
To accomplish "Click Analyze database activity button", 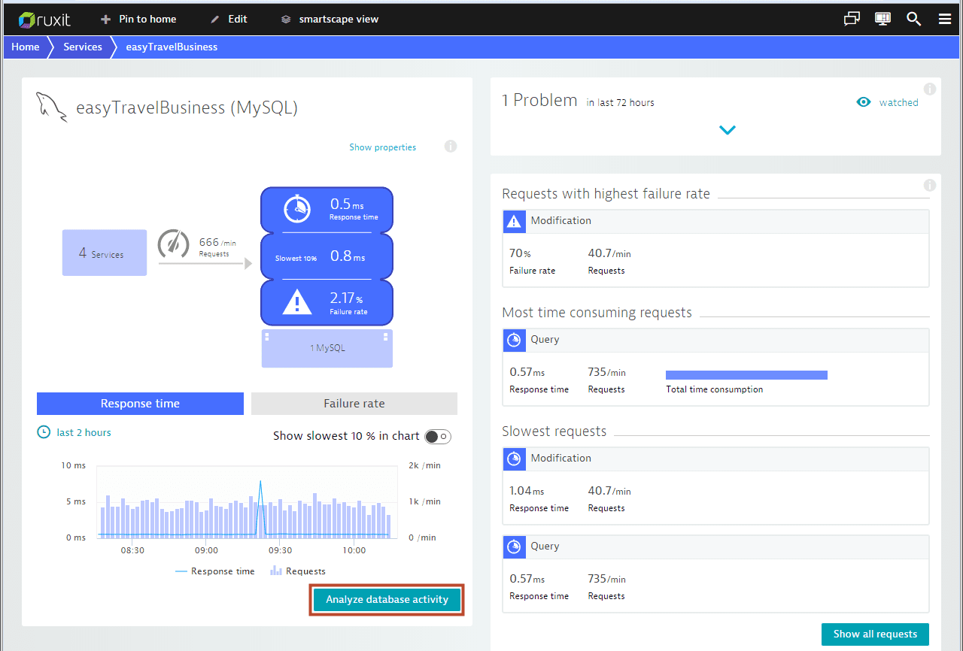I will 387,600.
